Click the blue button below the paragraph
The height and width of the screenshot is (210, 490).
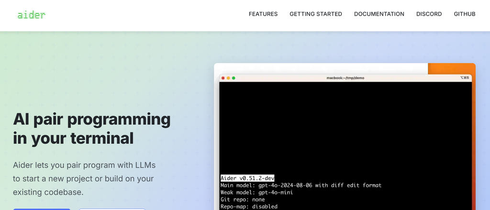click(42, 209)
